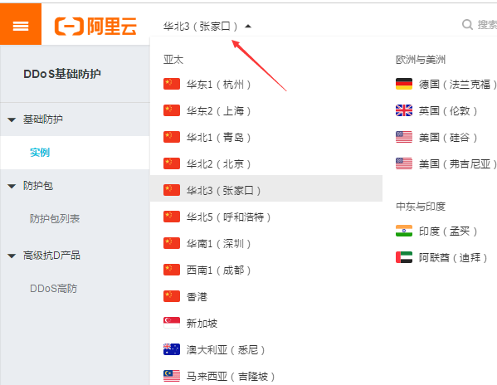Click the Alibaba Cloud logo
The width and height of the screenshot is (497, 385).
pos(95,26)
